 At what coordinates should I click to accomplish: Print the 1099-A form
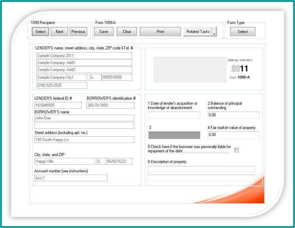click(160, 32)
